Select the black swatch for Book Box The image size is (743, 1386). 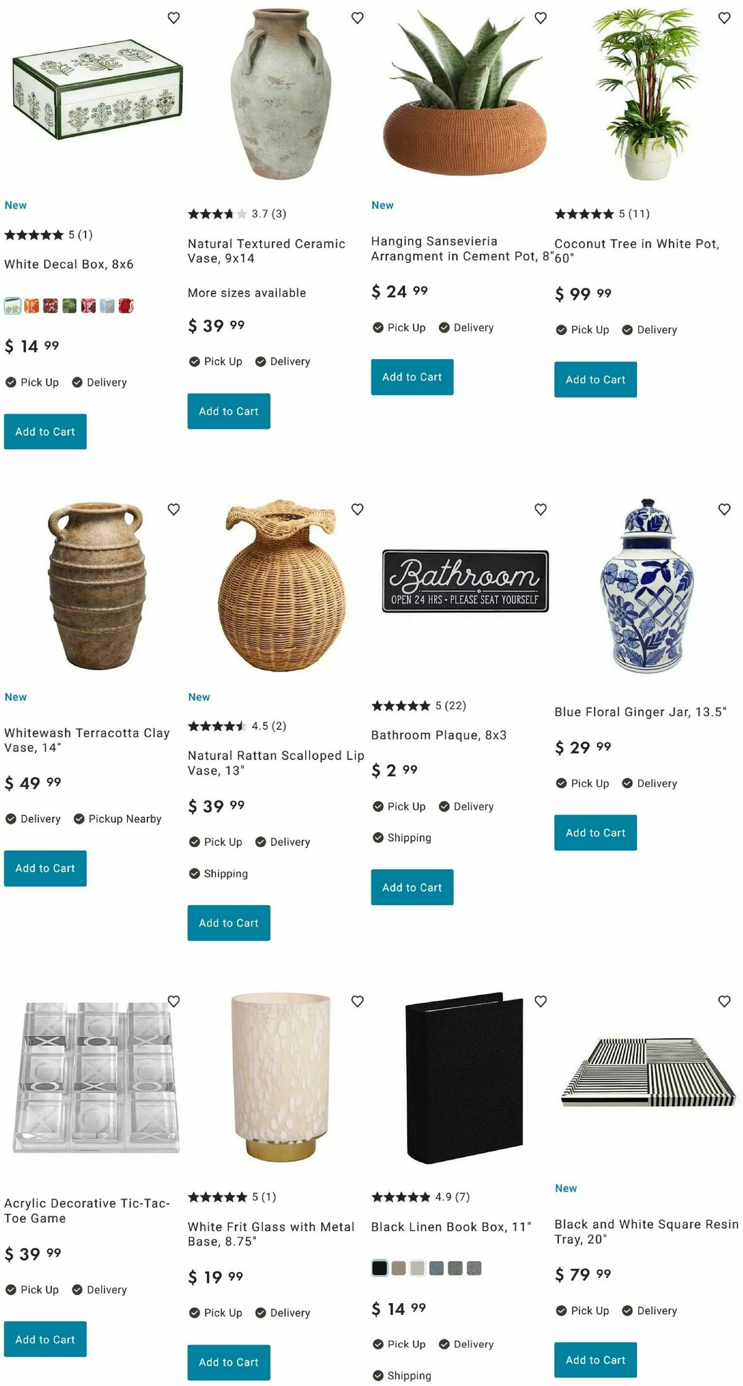380,1268
